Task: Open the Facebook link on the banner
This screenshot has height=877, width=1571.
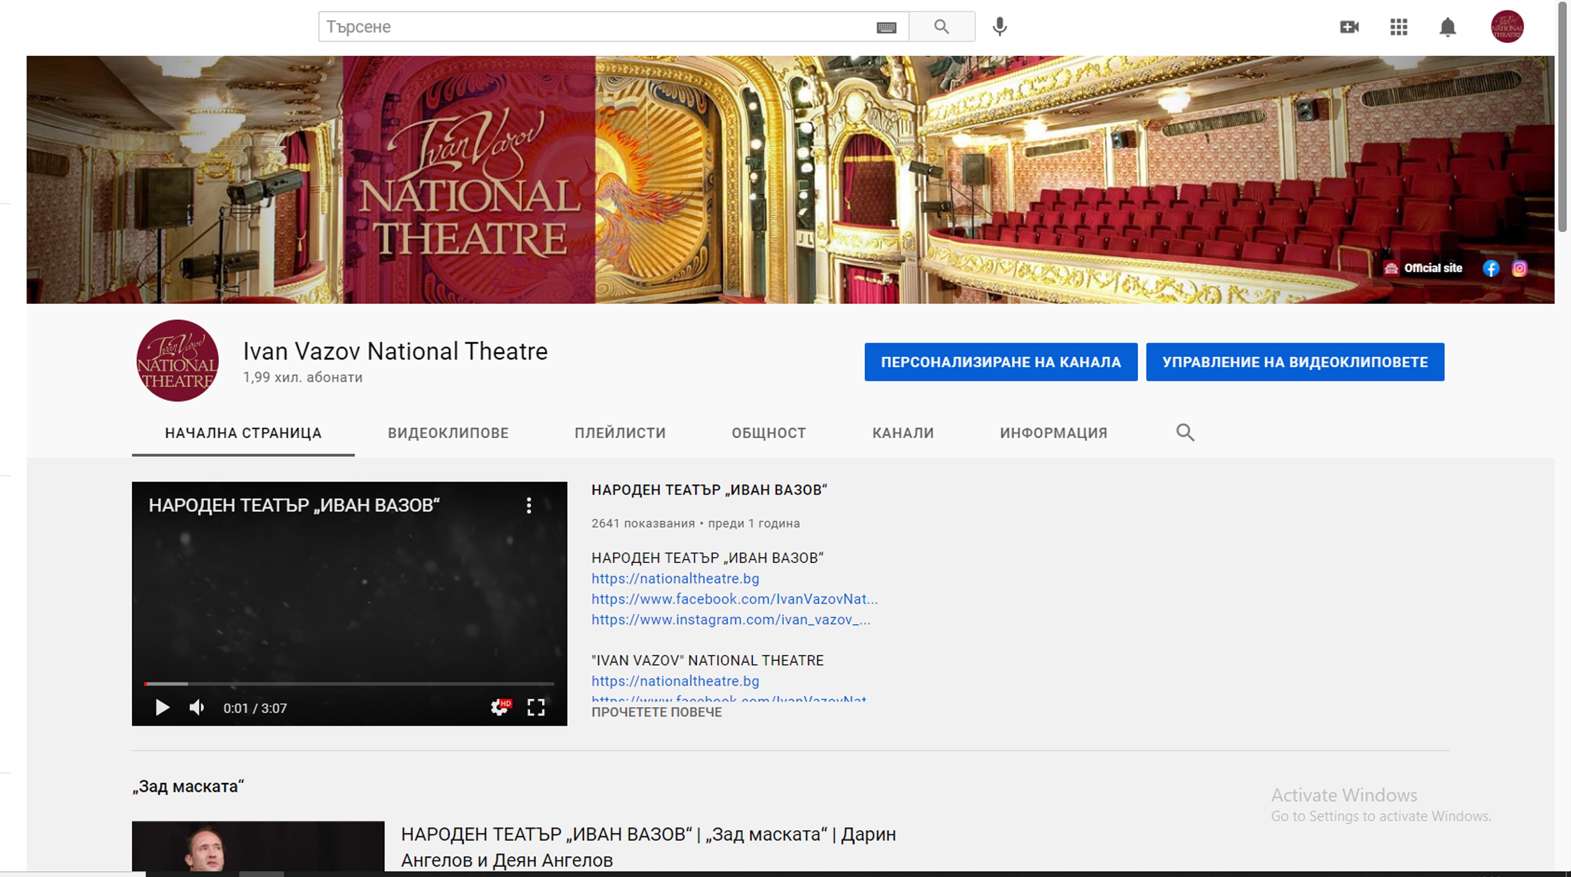Action: pyautogui.click(x=1490, y=268)
